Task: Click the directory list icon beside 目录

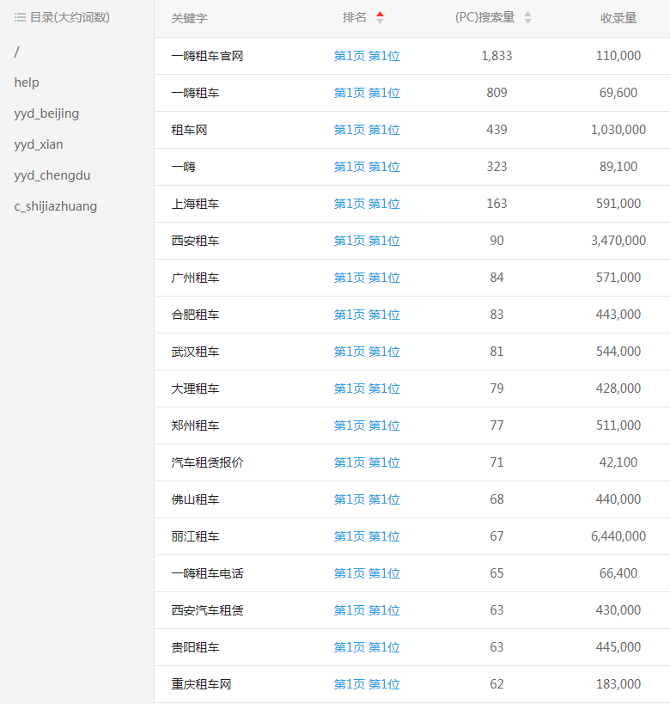Action: pyautogui.click(x=20, y=17)
